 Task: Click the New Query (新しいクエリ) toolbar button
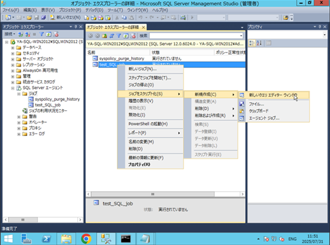[65, 18]
